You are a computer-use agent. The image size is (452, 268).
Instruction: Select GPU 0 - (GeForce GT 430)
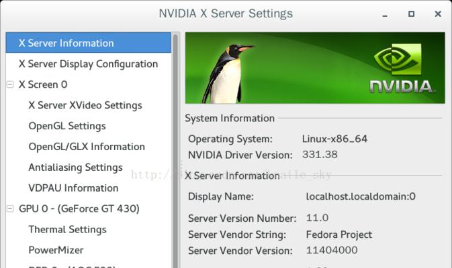point(79,209)
